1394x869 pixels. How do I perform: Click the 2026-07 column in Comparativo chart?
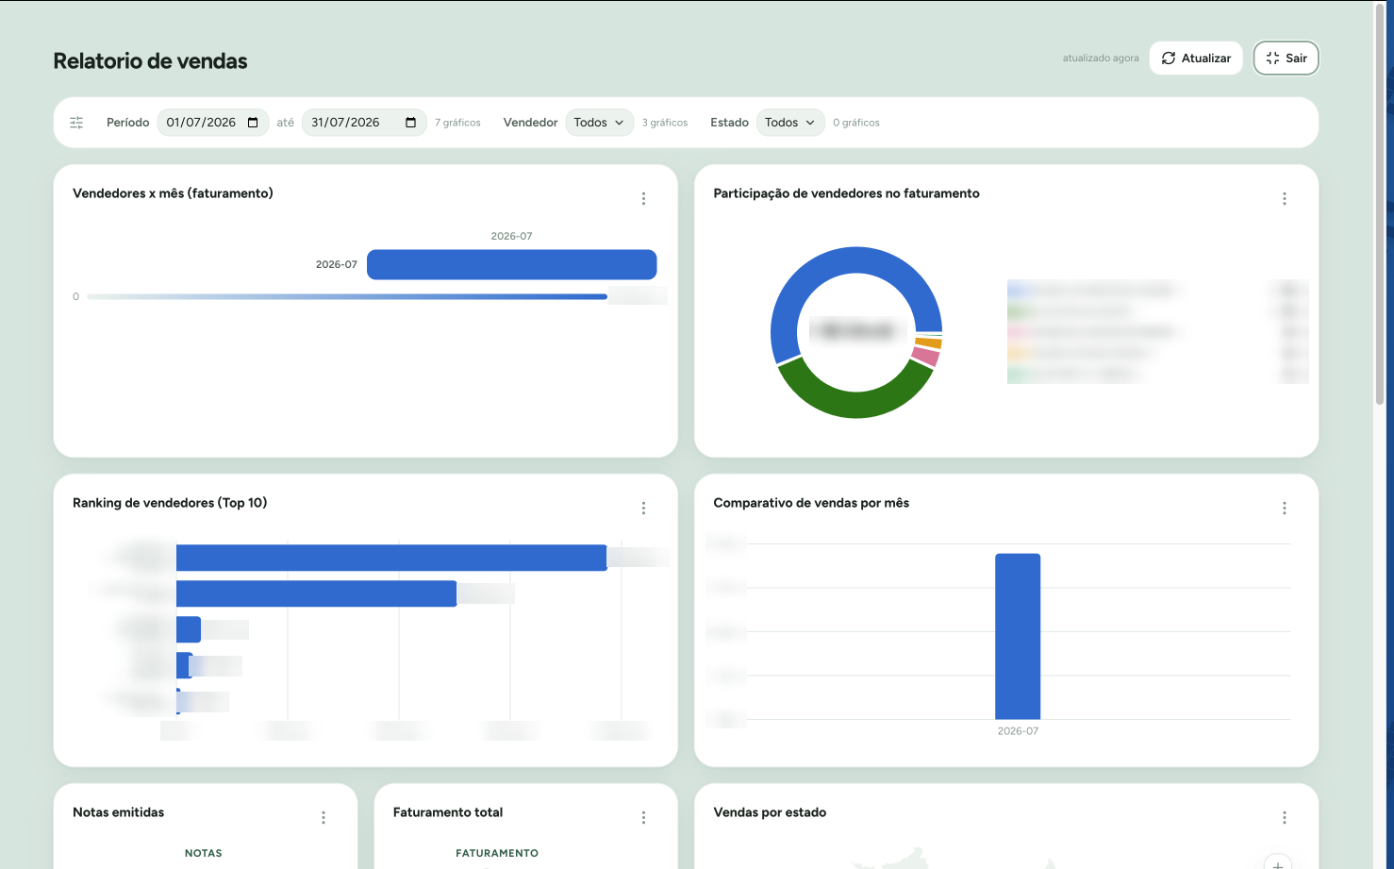point(1018,637)
